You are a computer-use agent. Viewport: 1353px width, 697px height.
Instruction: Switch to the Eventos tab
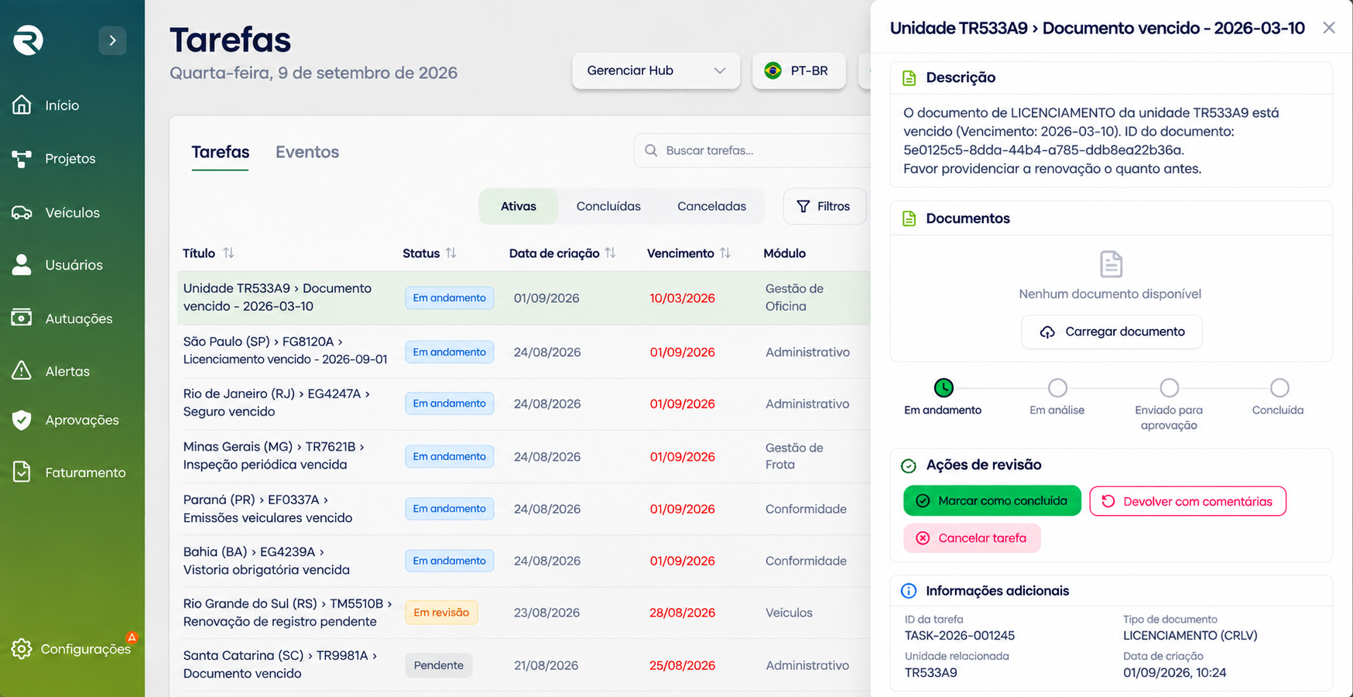[307, 152]
